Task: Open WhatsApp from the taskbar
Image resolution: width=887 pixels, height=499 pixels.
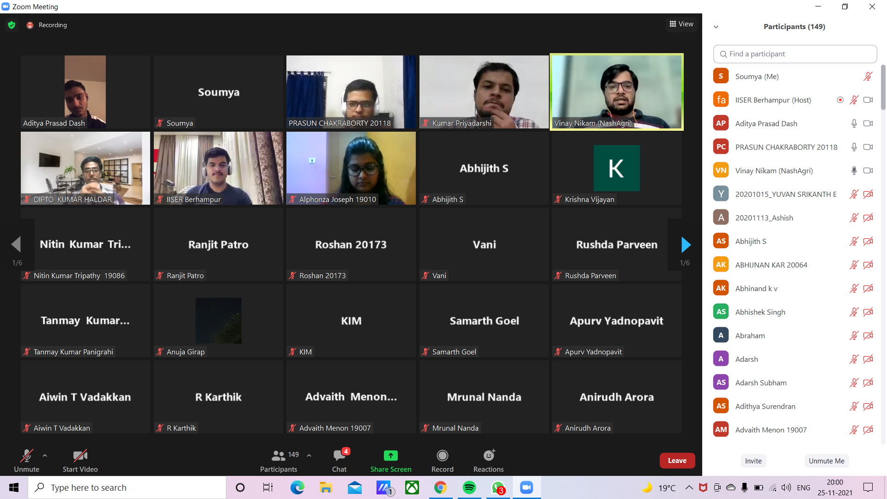Action: pyautogui.click(x=498, y=487)
